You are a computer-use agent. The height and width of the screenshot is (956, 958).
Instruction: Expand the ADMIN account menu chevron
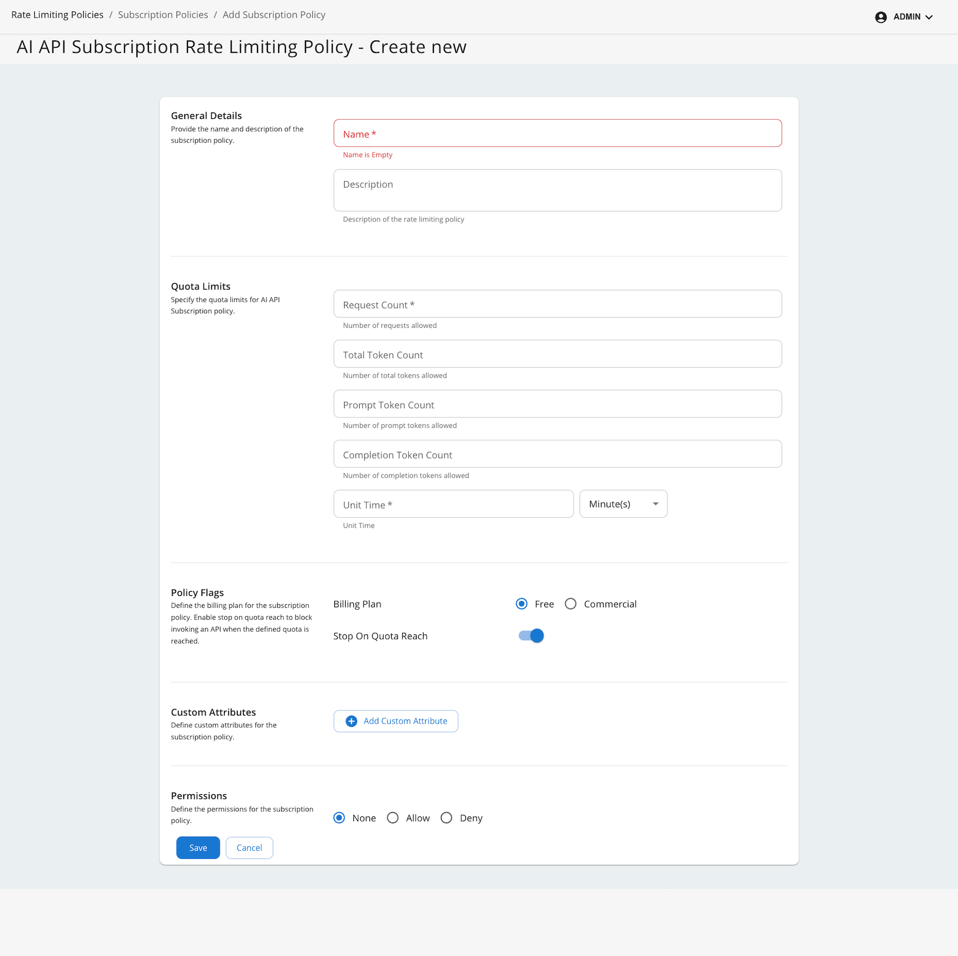(929, 17)
